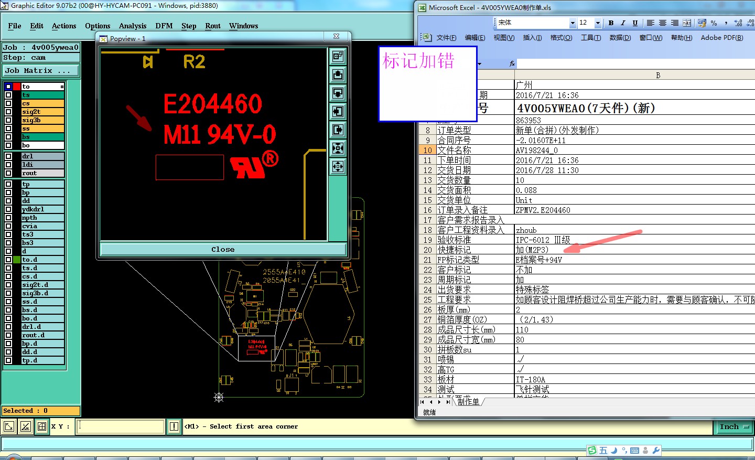Image resolution: width=755 pixels, height=460 pixels.
Task: Apply bold in the Excel toolbar
Action: (x=611, y=23)
